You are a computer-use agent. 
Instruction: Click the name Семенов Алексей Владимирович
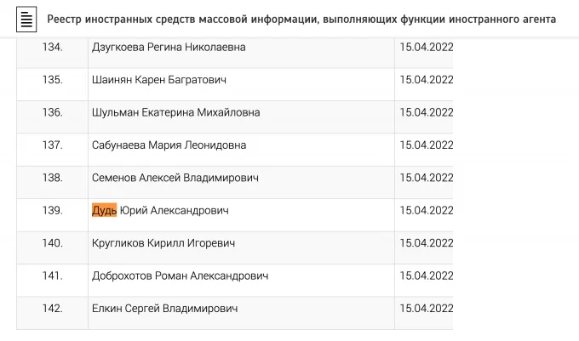click(175, 178)
